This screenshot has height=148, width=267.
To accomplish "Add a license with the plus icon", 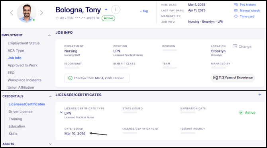I will click(x=260, y=95).
